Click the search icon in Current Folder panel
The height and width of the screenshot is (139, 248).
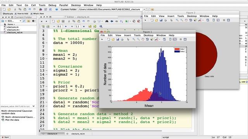[x=24, y=21]
